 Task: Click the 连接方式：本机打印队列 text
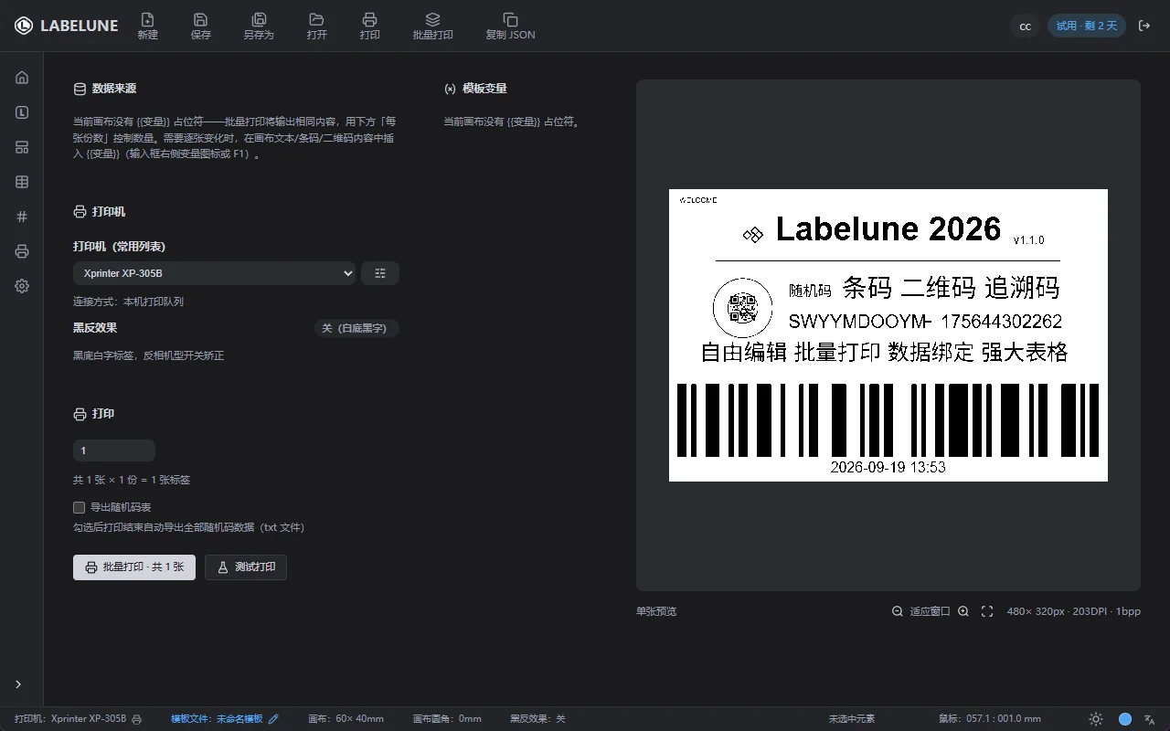128,302
